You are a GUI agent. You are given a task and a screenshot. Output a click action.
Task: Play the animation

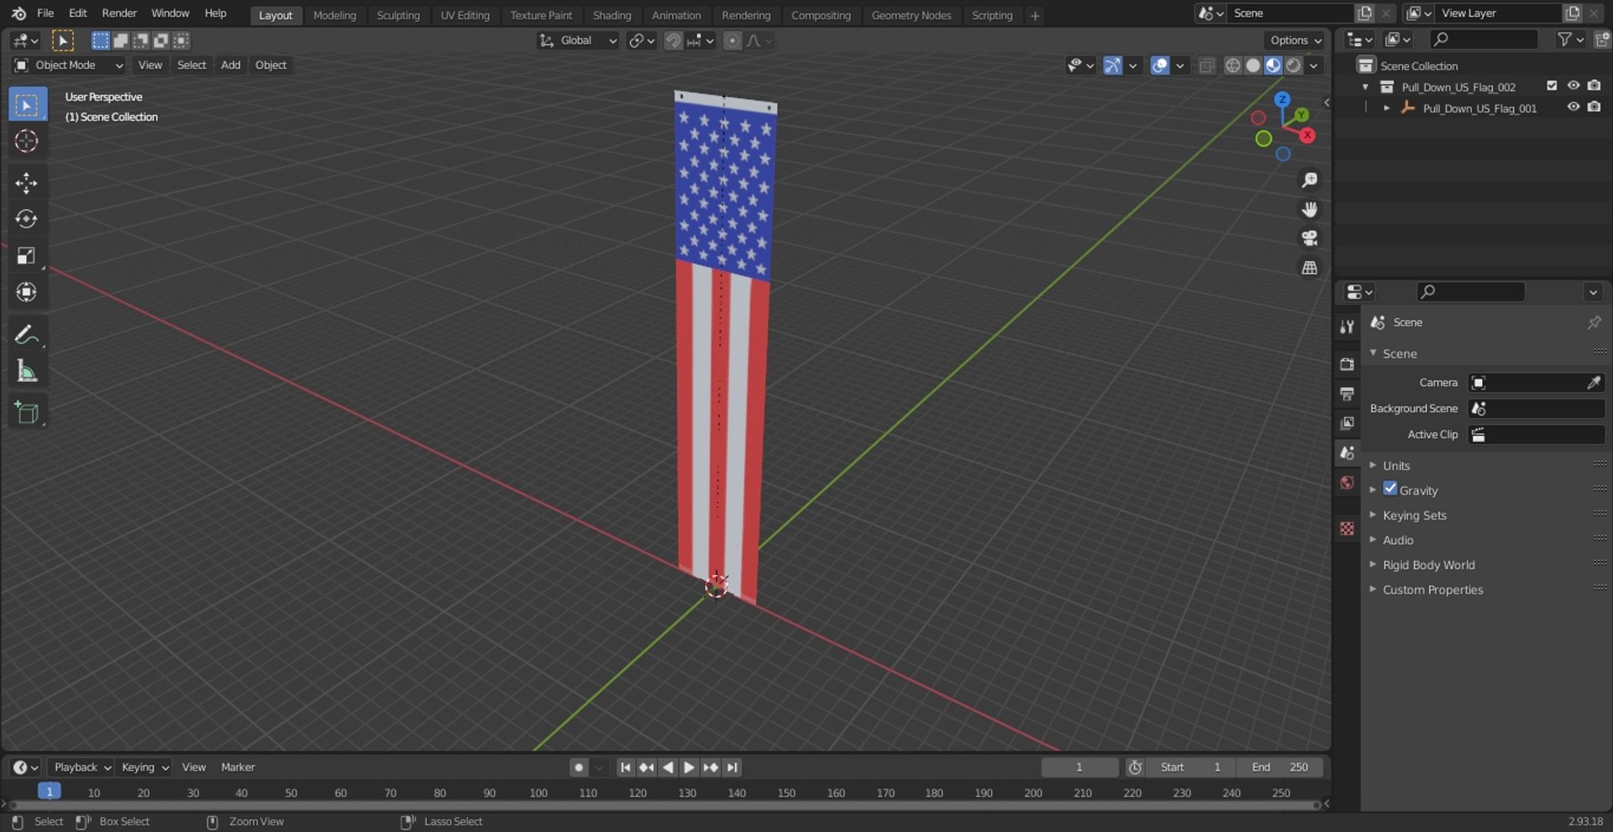click(689, 767)
